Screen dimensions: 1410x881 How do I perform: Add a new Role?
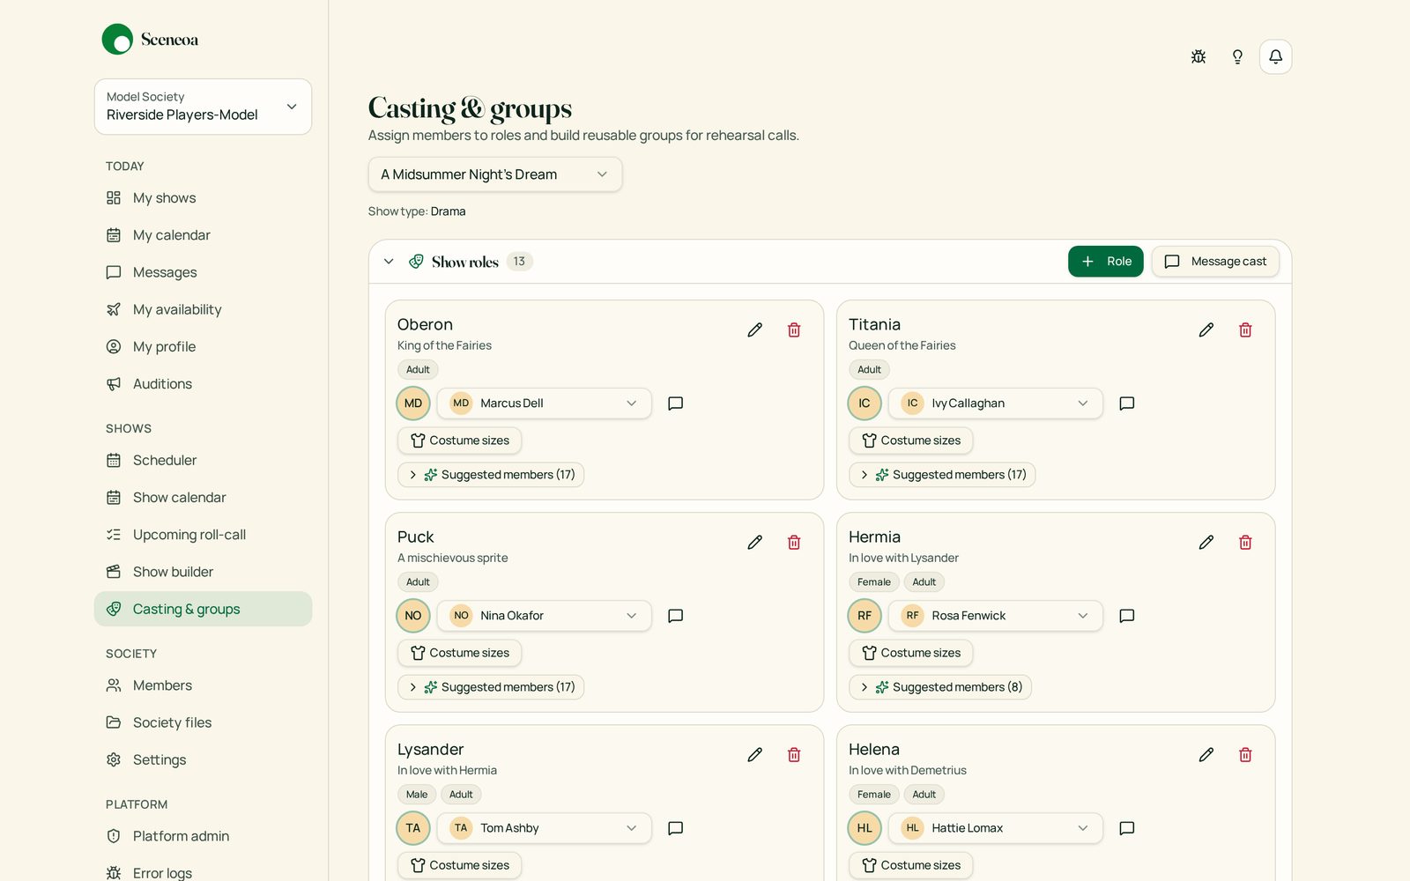point(1105,262)
